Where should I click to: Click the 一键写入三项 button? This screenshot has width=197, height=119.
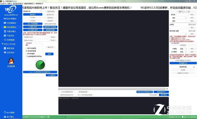[183, 12]
